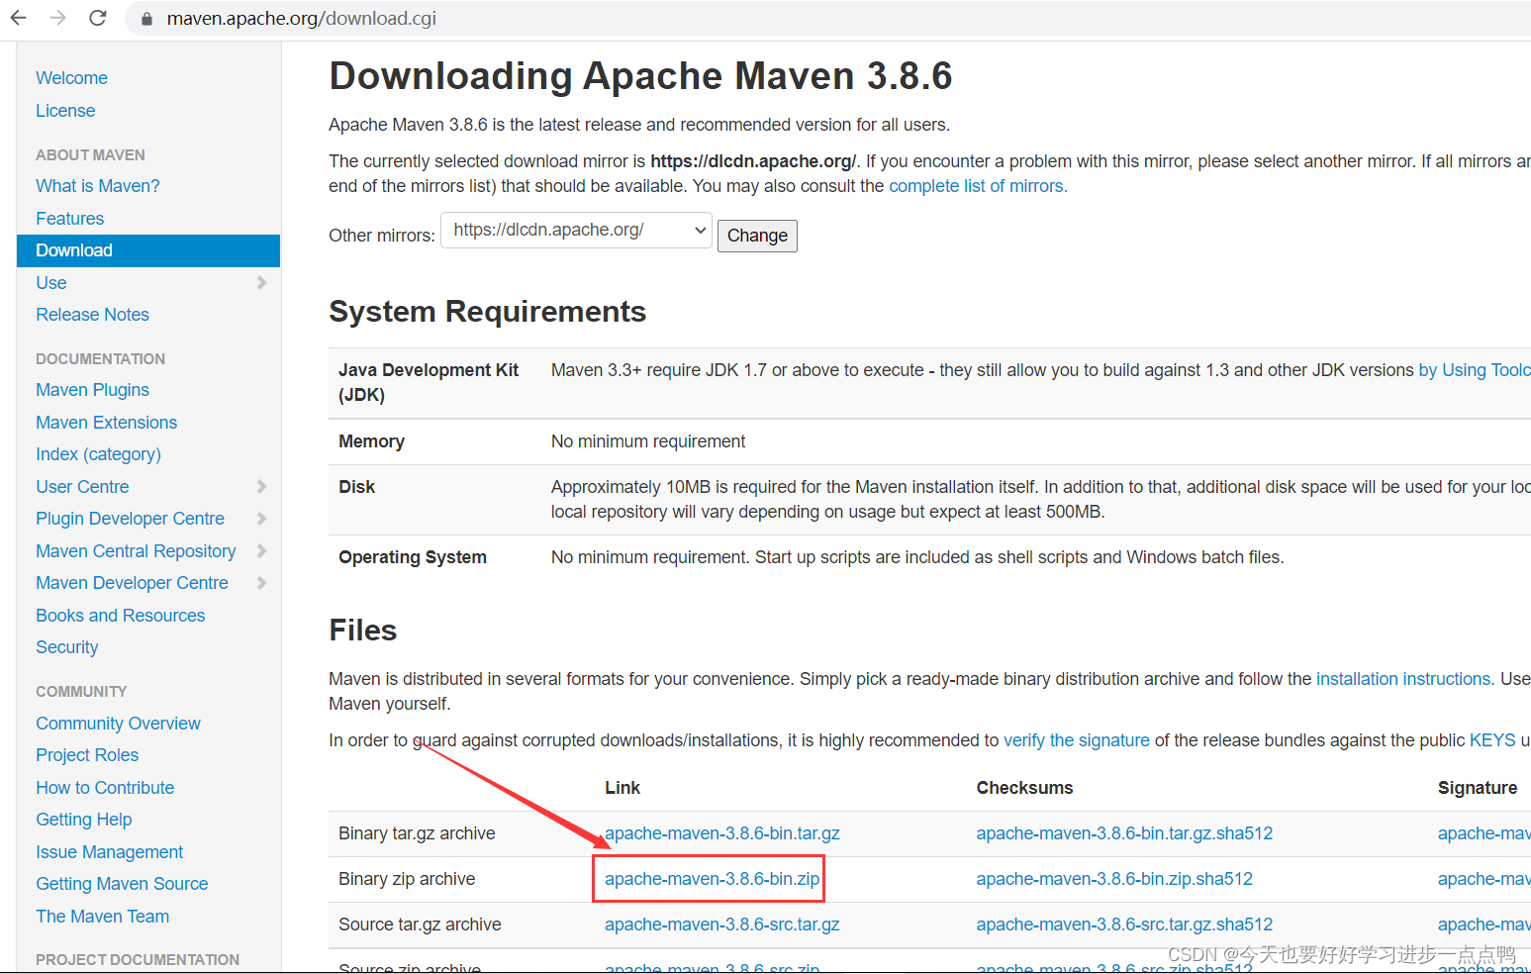Viewport: 1531px width, 974px height.
Task: Open signature link for Binary tar.gz archive
Action: 1483,833
